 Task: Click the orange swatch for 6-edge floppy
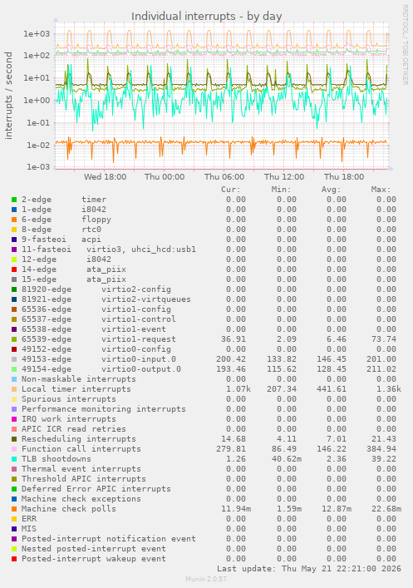[x=14, y=220]
